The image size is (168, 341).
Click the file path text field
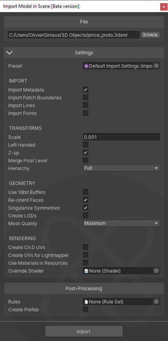point(74,35)
